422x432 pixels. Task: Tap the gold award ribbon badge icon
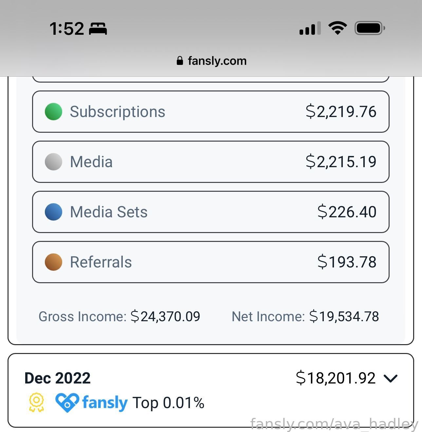[x=36, y=403]
